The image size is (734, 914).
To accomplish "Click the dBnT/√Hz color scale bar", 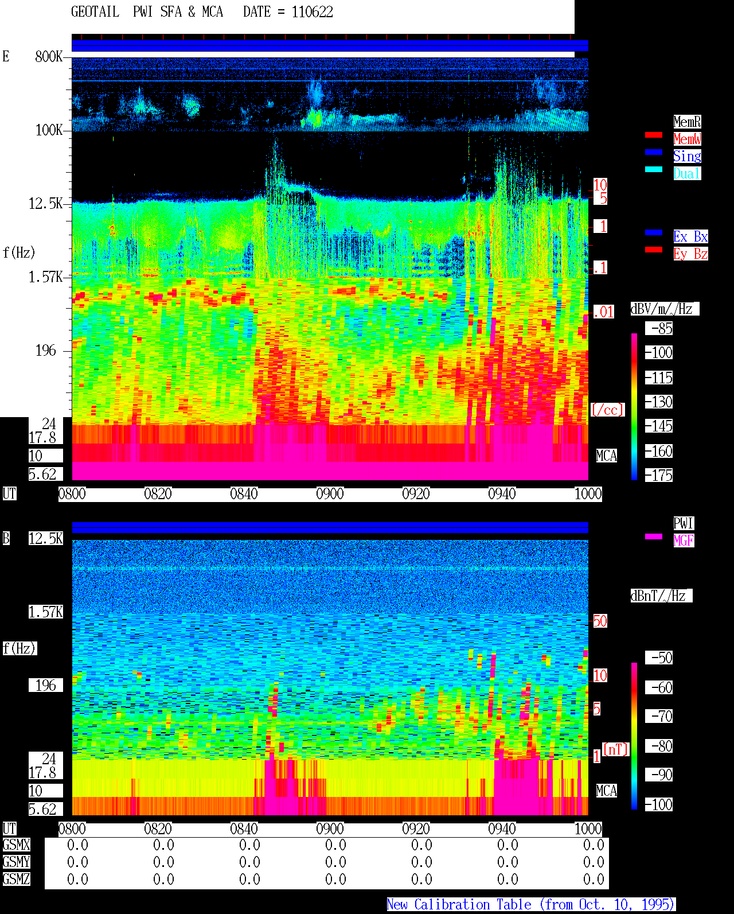I will tap(634, 736).
